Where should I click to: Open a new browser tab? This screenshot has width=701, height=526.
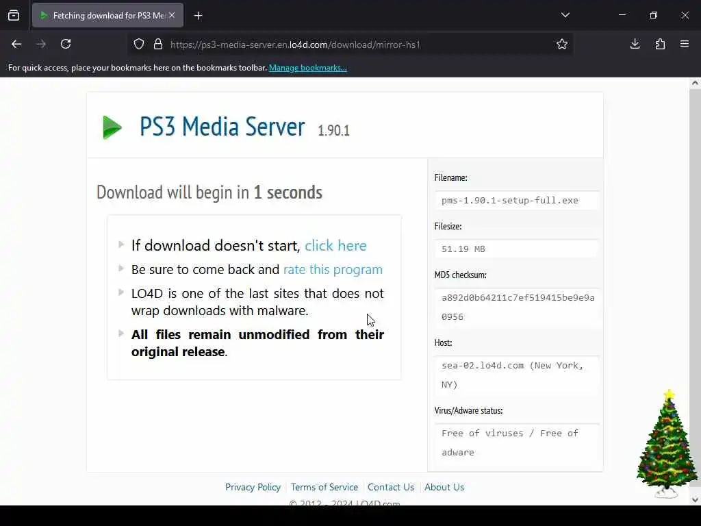[x=198, y=16]
